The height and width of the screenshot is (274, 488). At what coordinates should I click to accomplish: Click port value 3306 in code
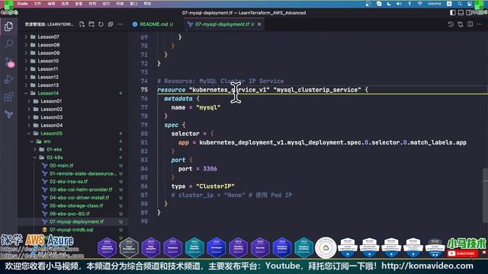click(x=210, y=169)
